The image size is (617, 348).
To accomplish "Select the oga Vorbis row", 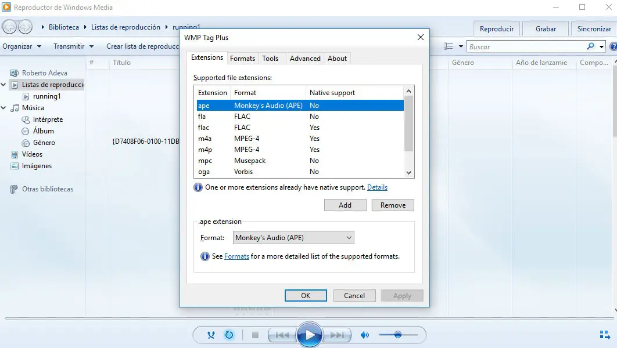I will pos(300,171).
